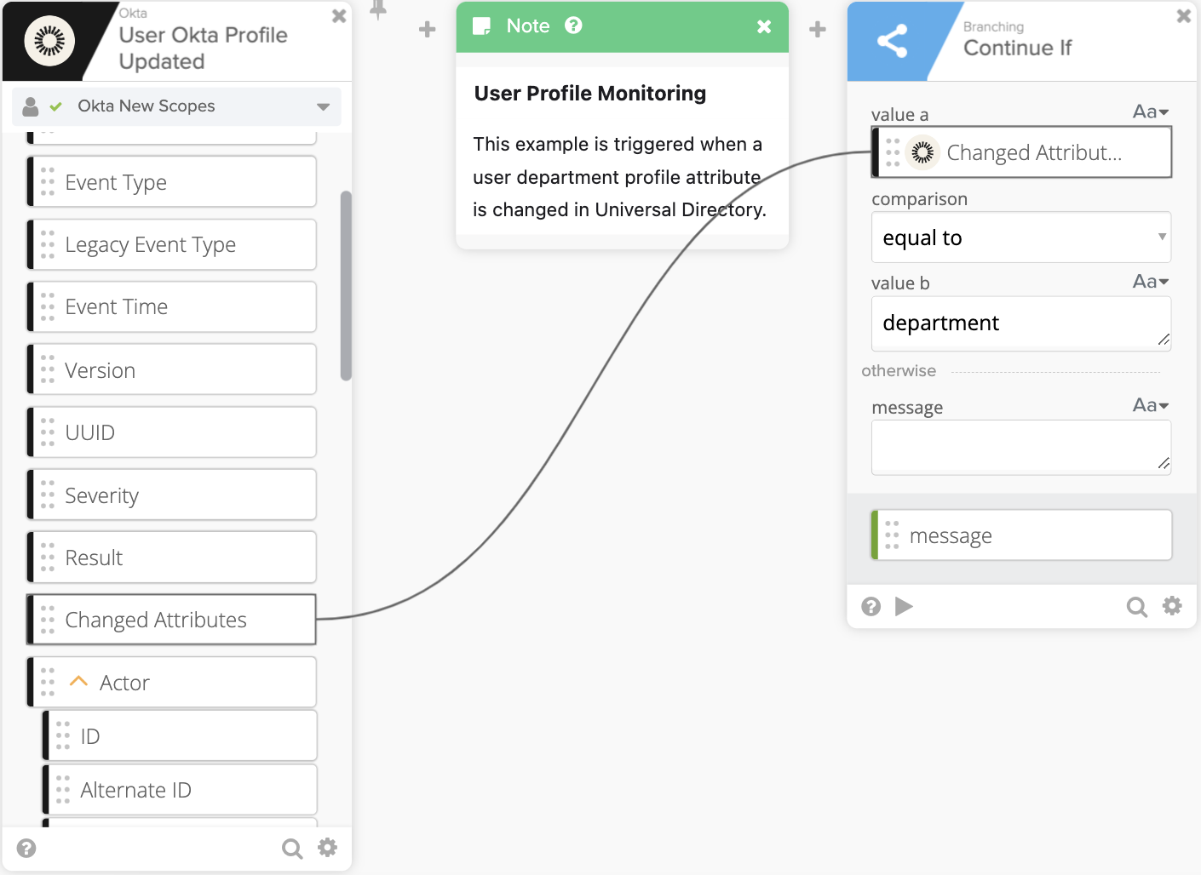1201x875 pixels.
Task: Run the Continue If card using the play icon
Action: point(905,606)
